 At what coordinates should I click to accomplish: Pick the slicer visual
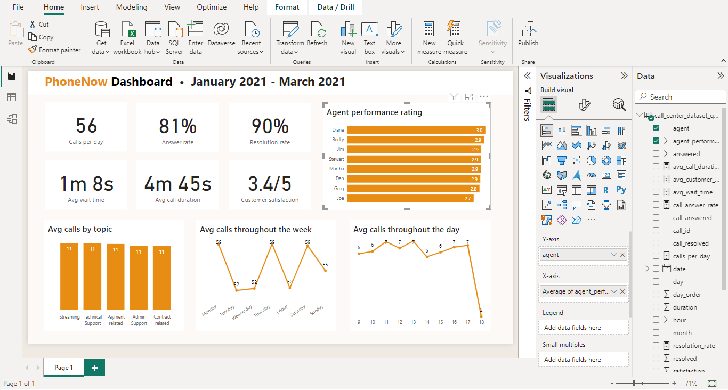(x=562, y=190)
